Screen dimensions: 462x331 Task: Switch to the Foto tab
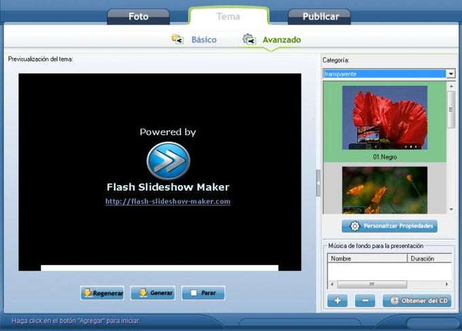[x=138, y=16]
